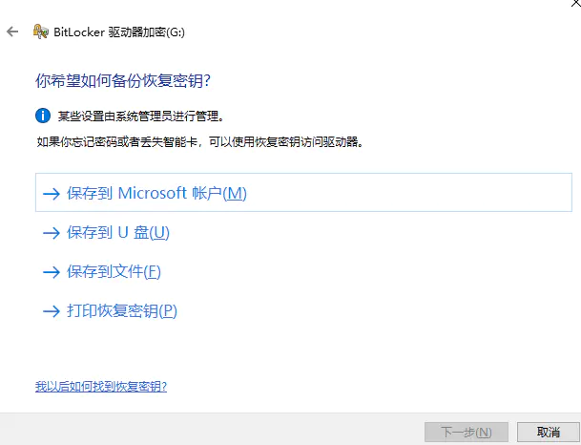Viewport: 581px width, 445px height.
Task: Click the 取消 button
Action: (x=549, y=432)
